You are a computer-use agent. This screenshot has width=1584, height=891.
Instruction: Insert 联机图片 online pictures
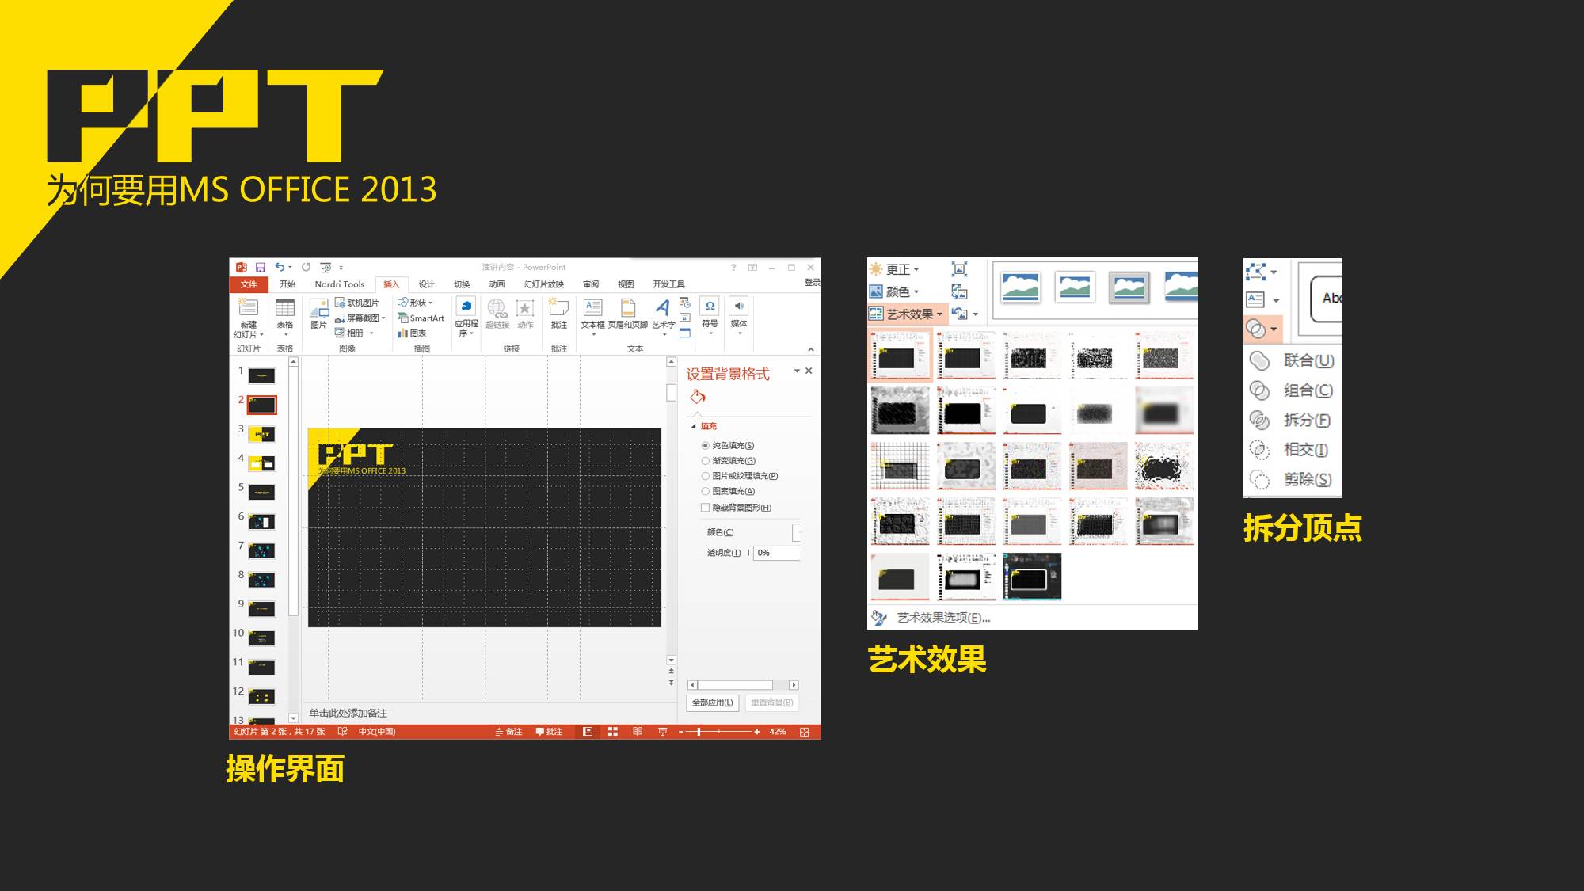click(x=357, y=303)
